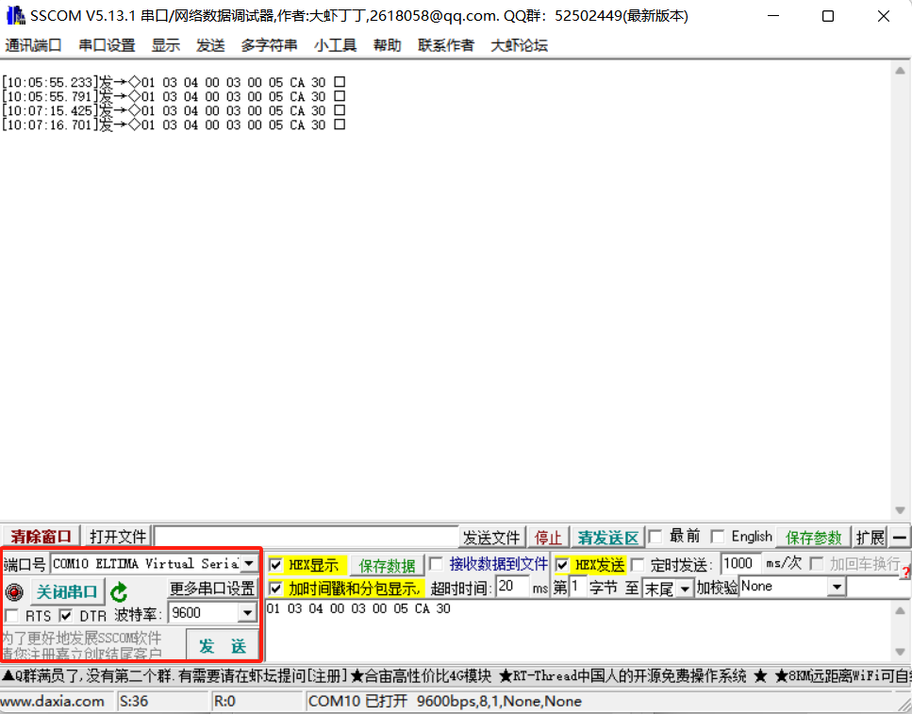
Task: Click the send text area containing 01 03 04
Action: tap(578, 630)
